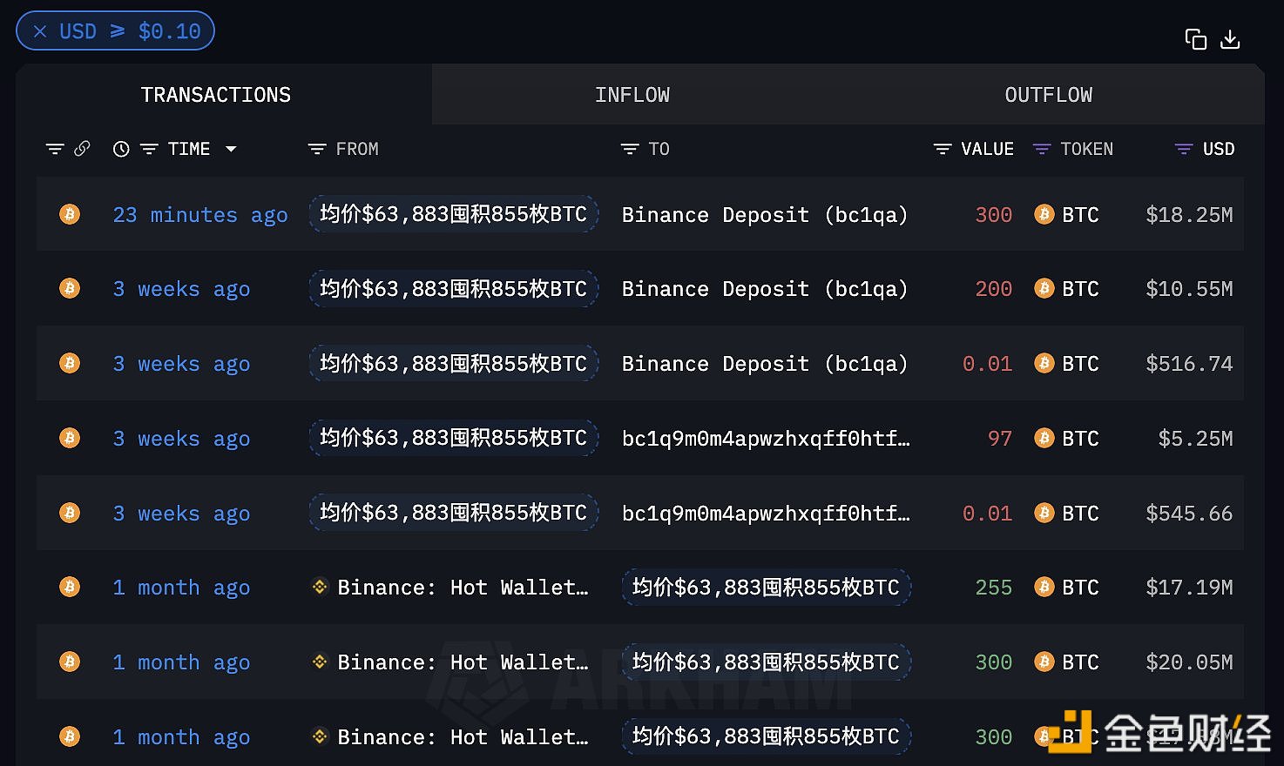This screenshot has height=766, width=1284.
Task: Click TO entity label in $17.19M row
Action: (766, 588)
